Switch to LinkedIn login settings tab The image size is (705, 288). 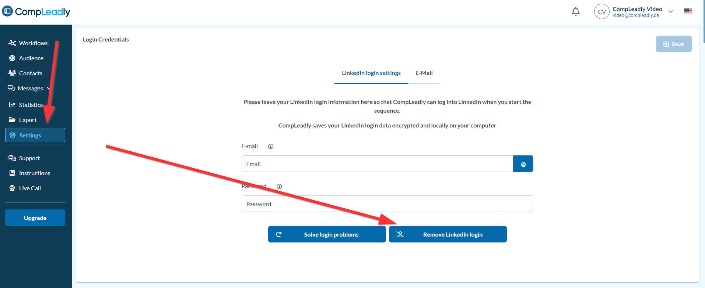(x=371, y=73)
